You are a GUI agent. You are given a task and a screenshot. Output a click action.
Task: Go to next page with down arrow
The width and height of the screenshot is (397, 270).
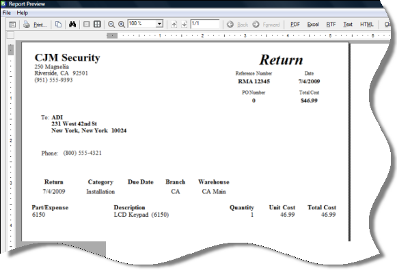tap(184, 25)
